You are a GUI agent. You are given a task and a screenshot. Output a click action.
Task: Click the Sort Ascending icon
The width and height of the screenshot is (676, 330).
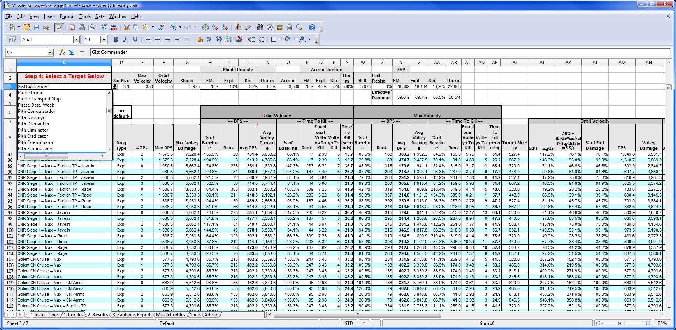[215, 27]
